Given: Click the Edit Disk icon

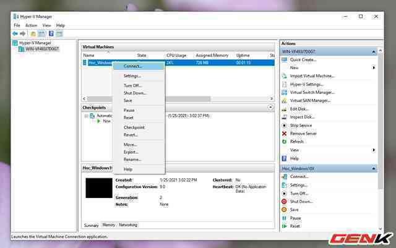Looking at the screenshot, I should [x=285, y=109].
